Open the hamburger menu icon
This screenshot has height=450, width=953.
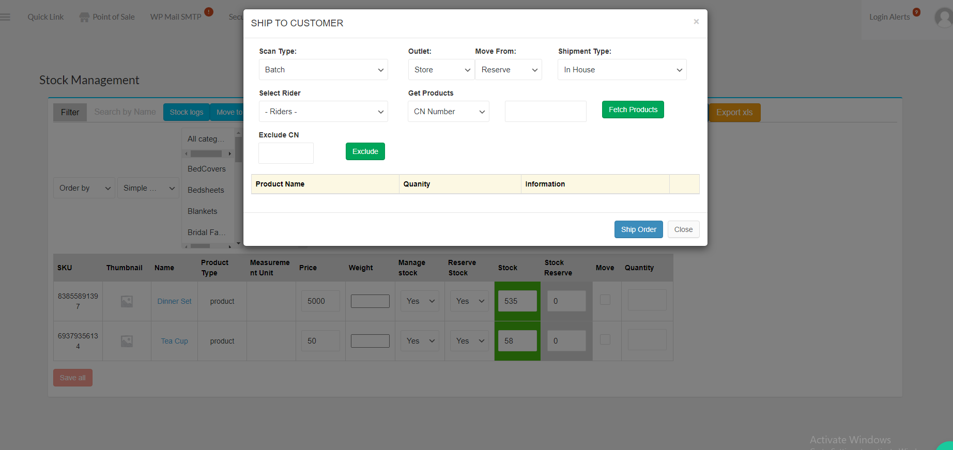(5, 17)
